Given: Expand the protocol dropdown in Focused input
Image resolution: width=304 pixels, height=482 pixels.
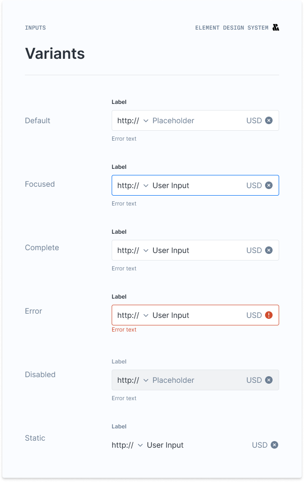Looking at the screenshot, I should 145,186.
